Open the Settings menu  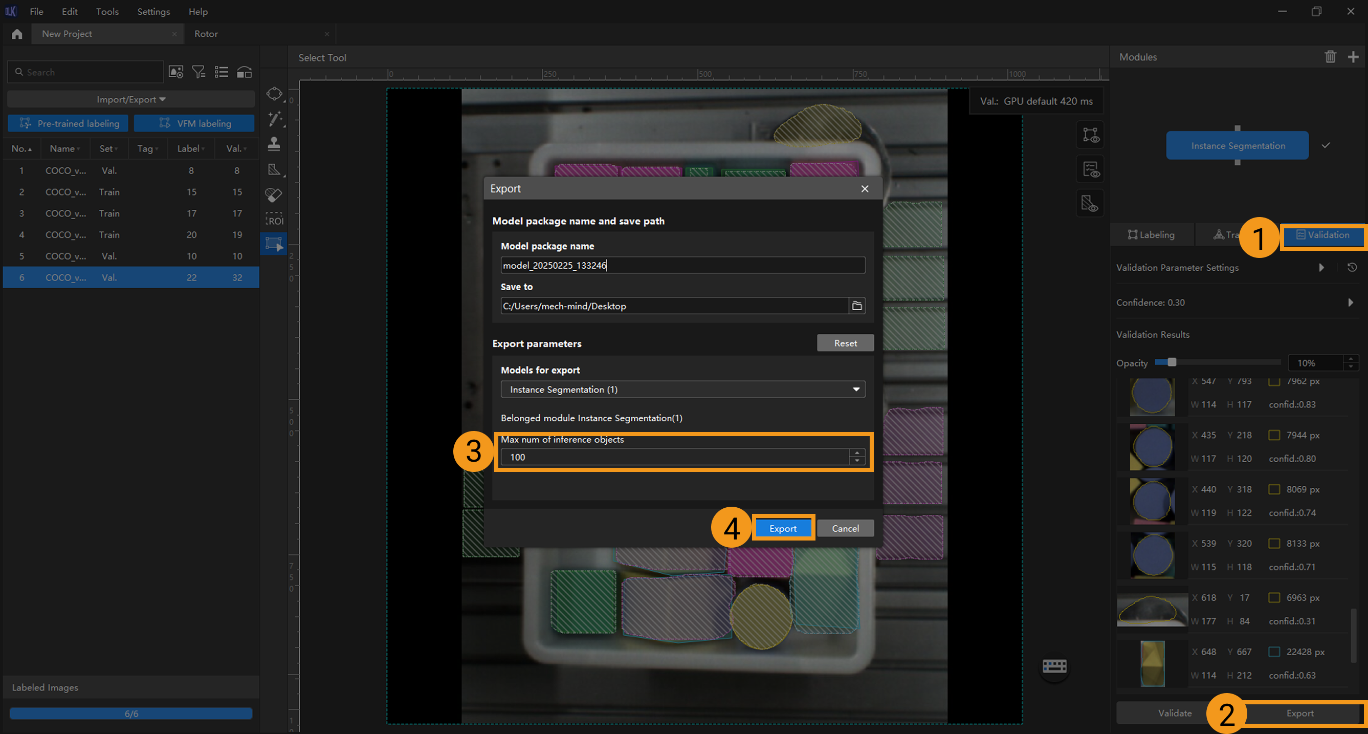pos(153,11)
